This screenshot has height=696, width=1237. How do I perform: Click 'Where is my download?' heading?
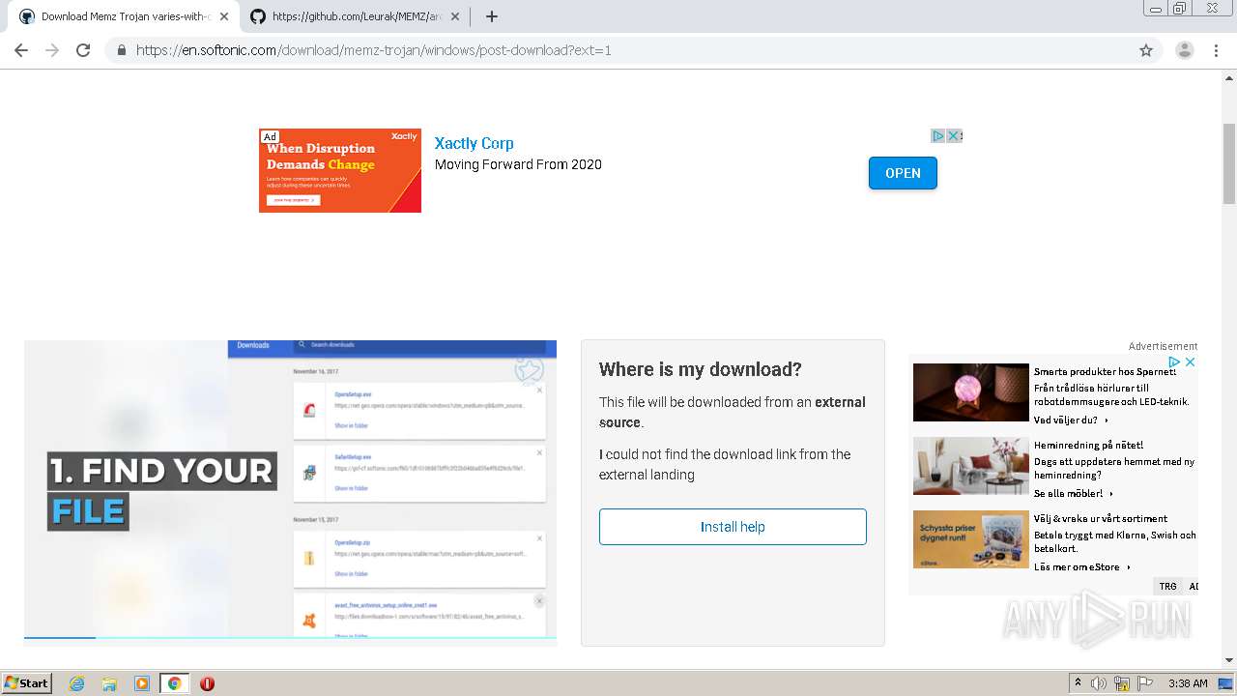pyautogui.click(x=701, y=369)
